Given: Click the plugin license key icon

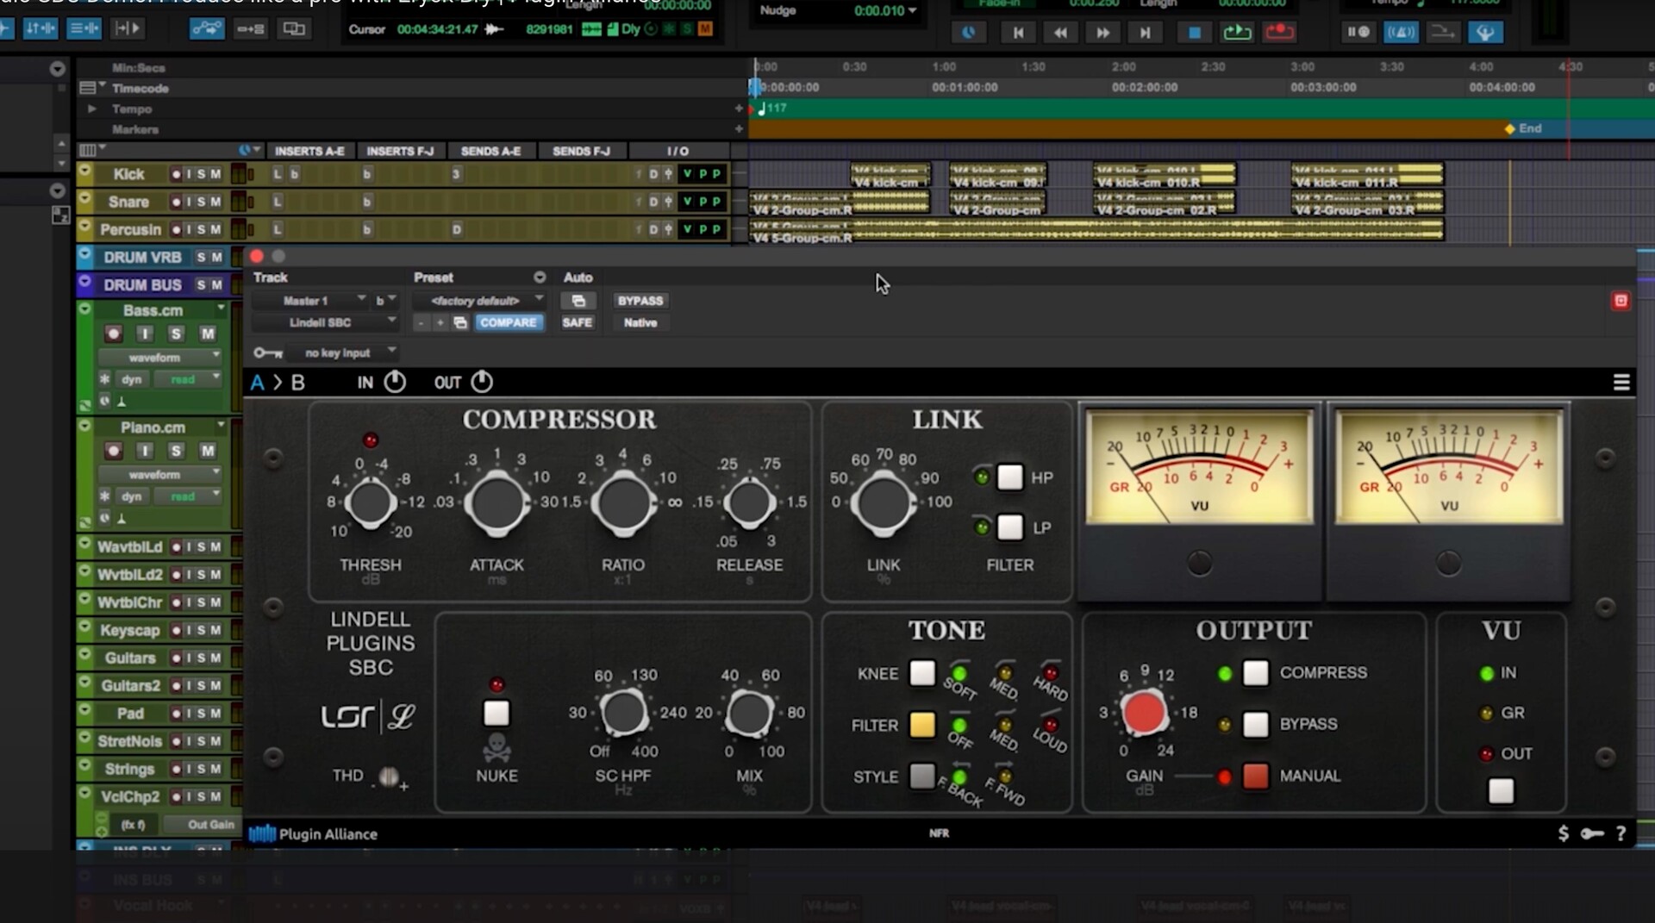Looking at the screenshot, I should click(1592, 833).
